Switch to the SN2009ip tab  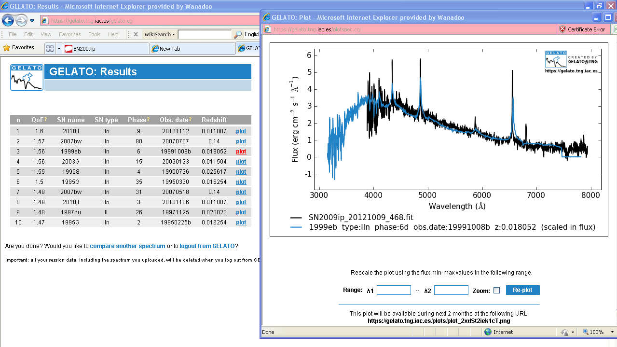(106, 49)
